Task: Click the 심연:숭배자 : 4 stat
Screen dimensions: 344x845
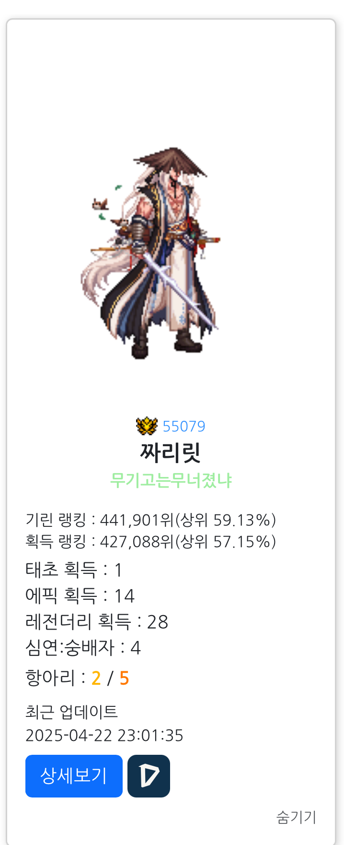Action: [x=83, y=647]
